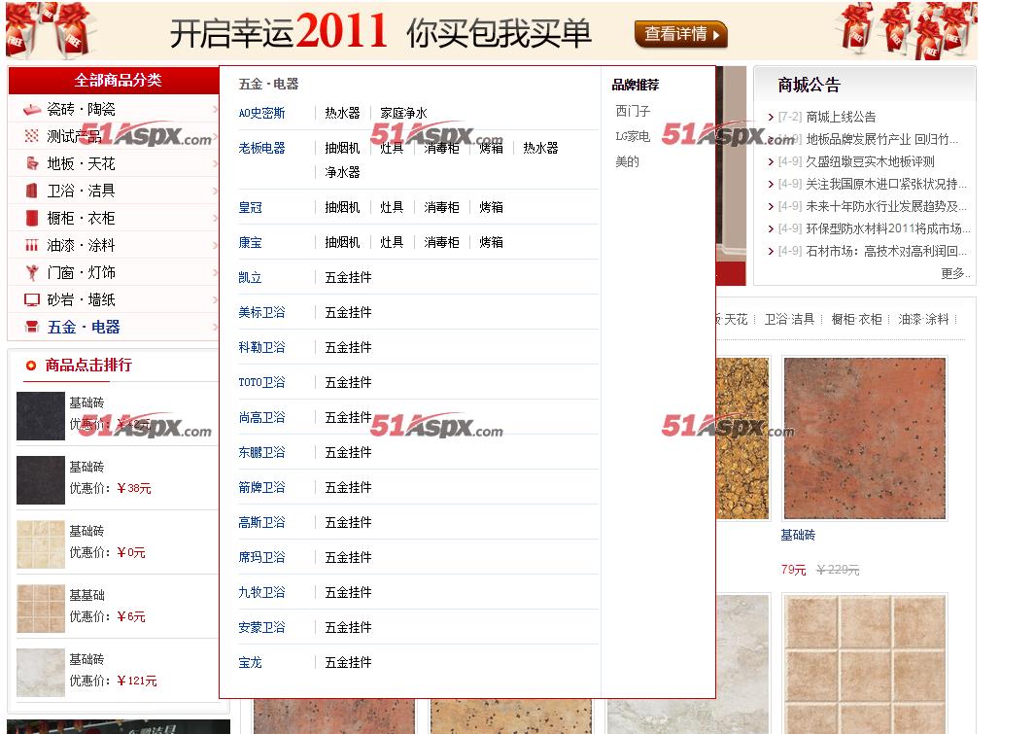Open ranked 基础砖 priced ¥121元 title
1034x734 pixels.
coord(86,659)
